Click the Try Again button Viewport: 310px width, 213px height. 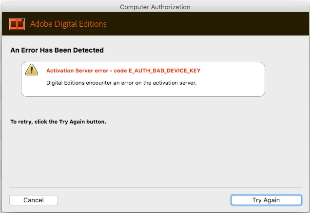pyautogui.click(x=266, y=200)
